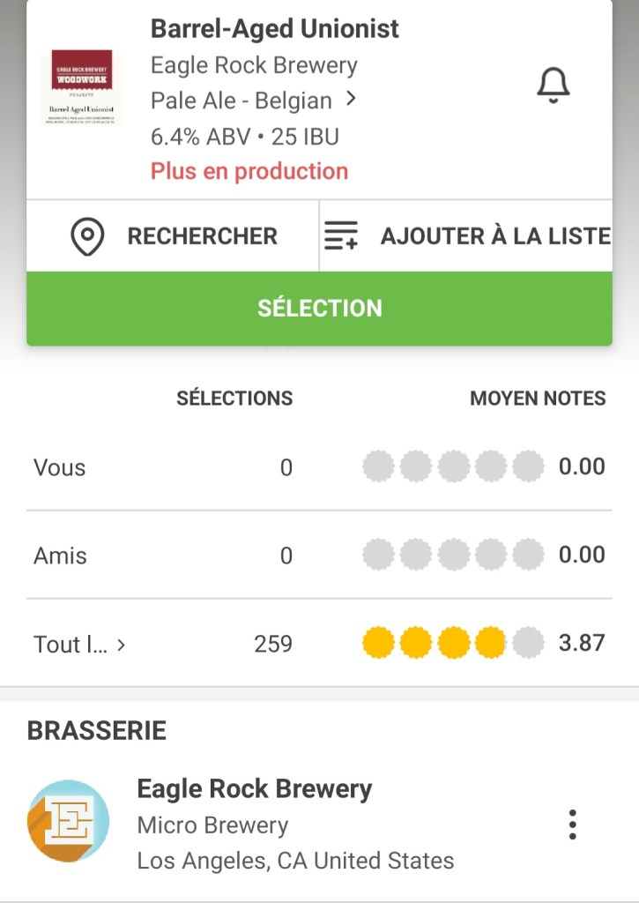Image resolution: width=639 pixels, height=903 pixels.
Task: Tap the Amis rating stars
Action: 453,555
